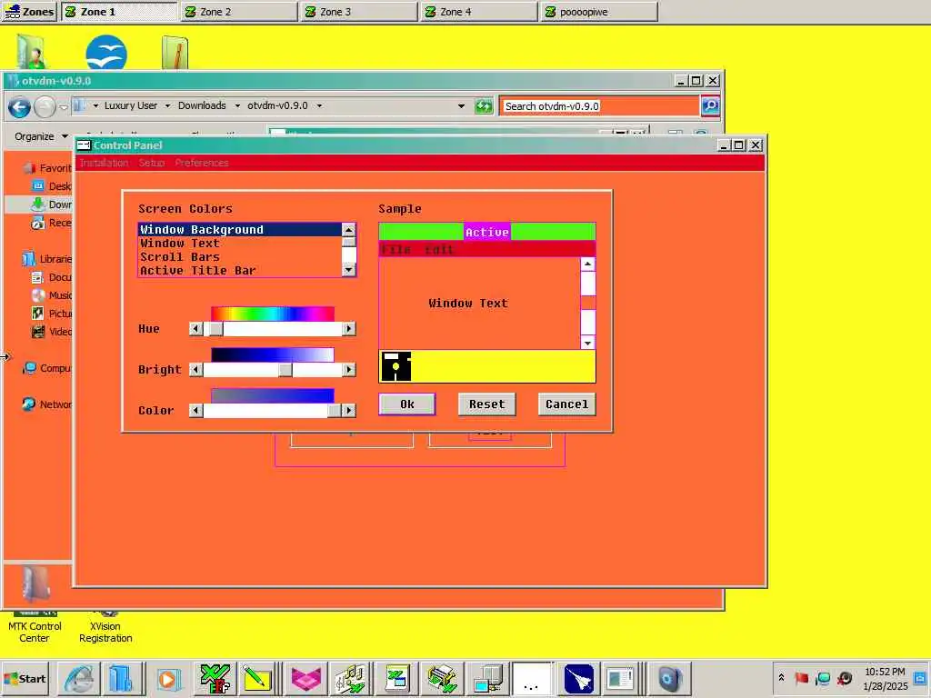This screenshot has width=931, height=698.
Task: Open the yellow pencil notepad taskbar icon
Action: tap(256, 678)
